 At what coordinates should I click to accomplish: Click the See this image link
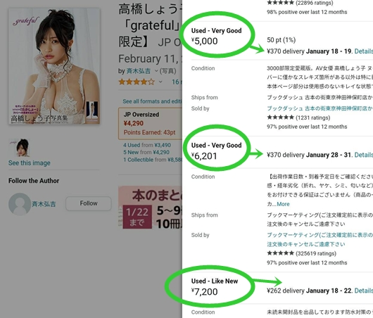click(x=30, y=163)
